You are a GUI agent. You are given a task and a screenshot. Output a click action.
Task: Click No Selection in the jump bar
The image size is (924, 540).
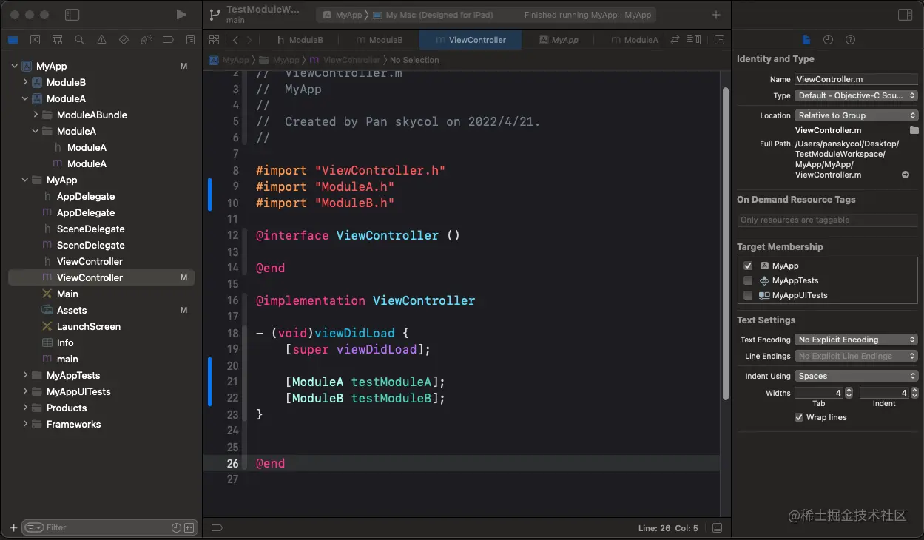coord(414,60)
